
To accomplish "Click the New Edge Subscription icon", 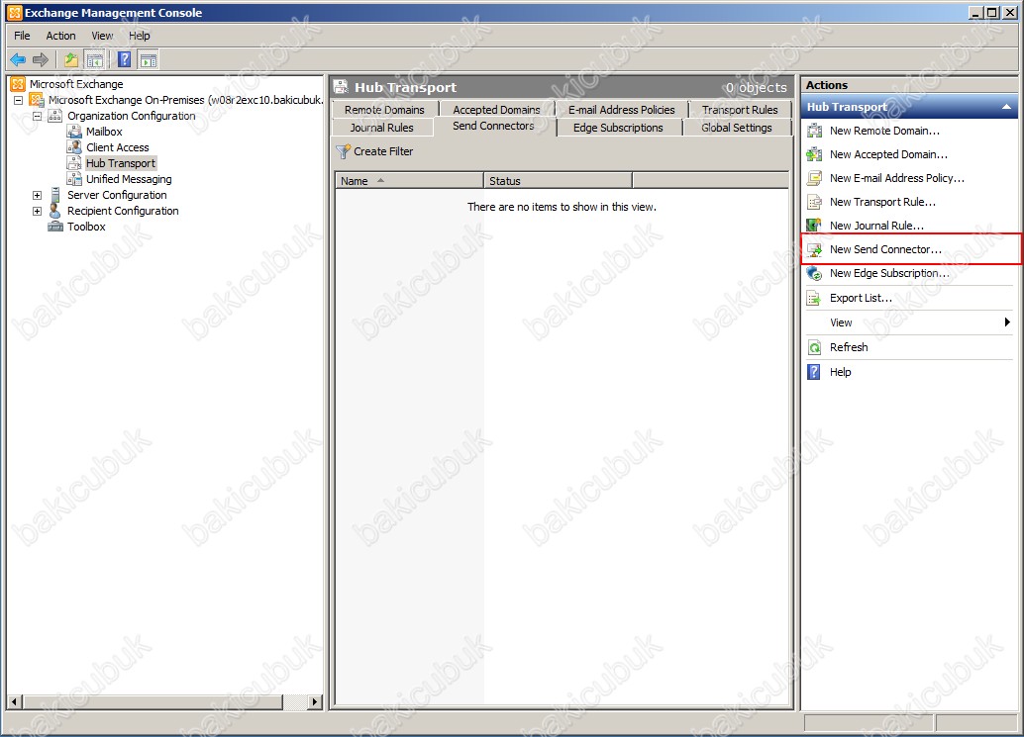I will point(814,273).
